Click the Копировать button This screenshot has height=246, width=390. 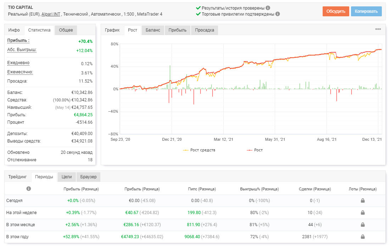366,11
